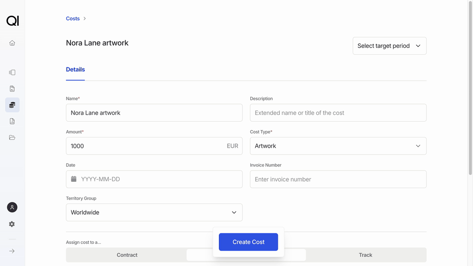Open the Home icon in sidebar
473x266 pixels.
tap(12, 43)
